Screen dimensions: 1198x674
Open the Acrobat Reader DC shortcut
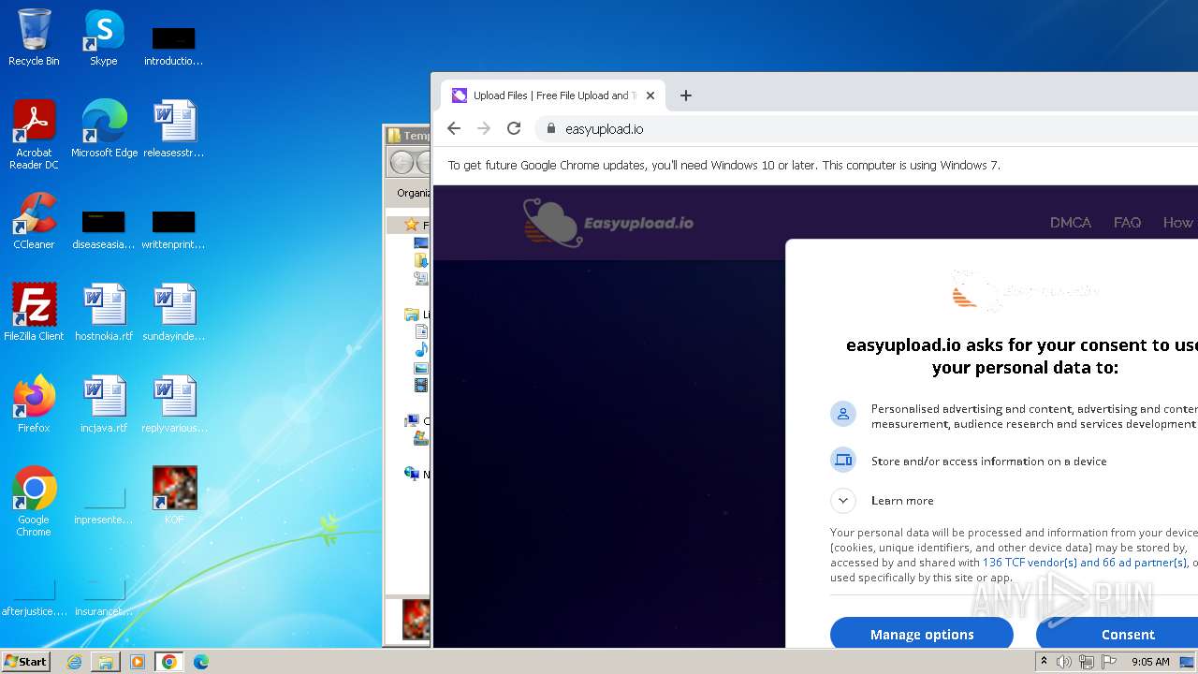(34, 135)
